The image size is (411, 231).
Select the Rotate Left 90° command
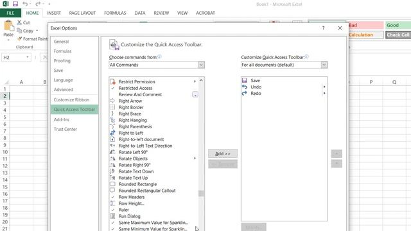click(153, 152)
